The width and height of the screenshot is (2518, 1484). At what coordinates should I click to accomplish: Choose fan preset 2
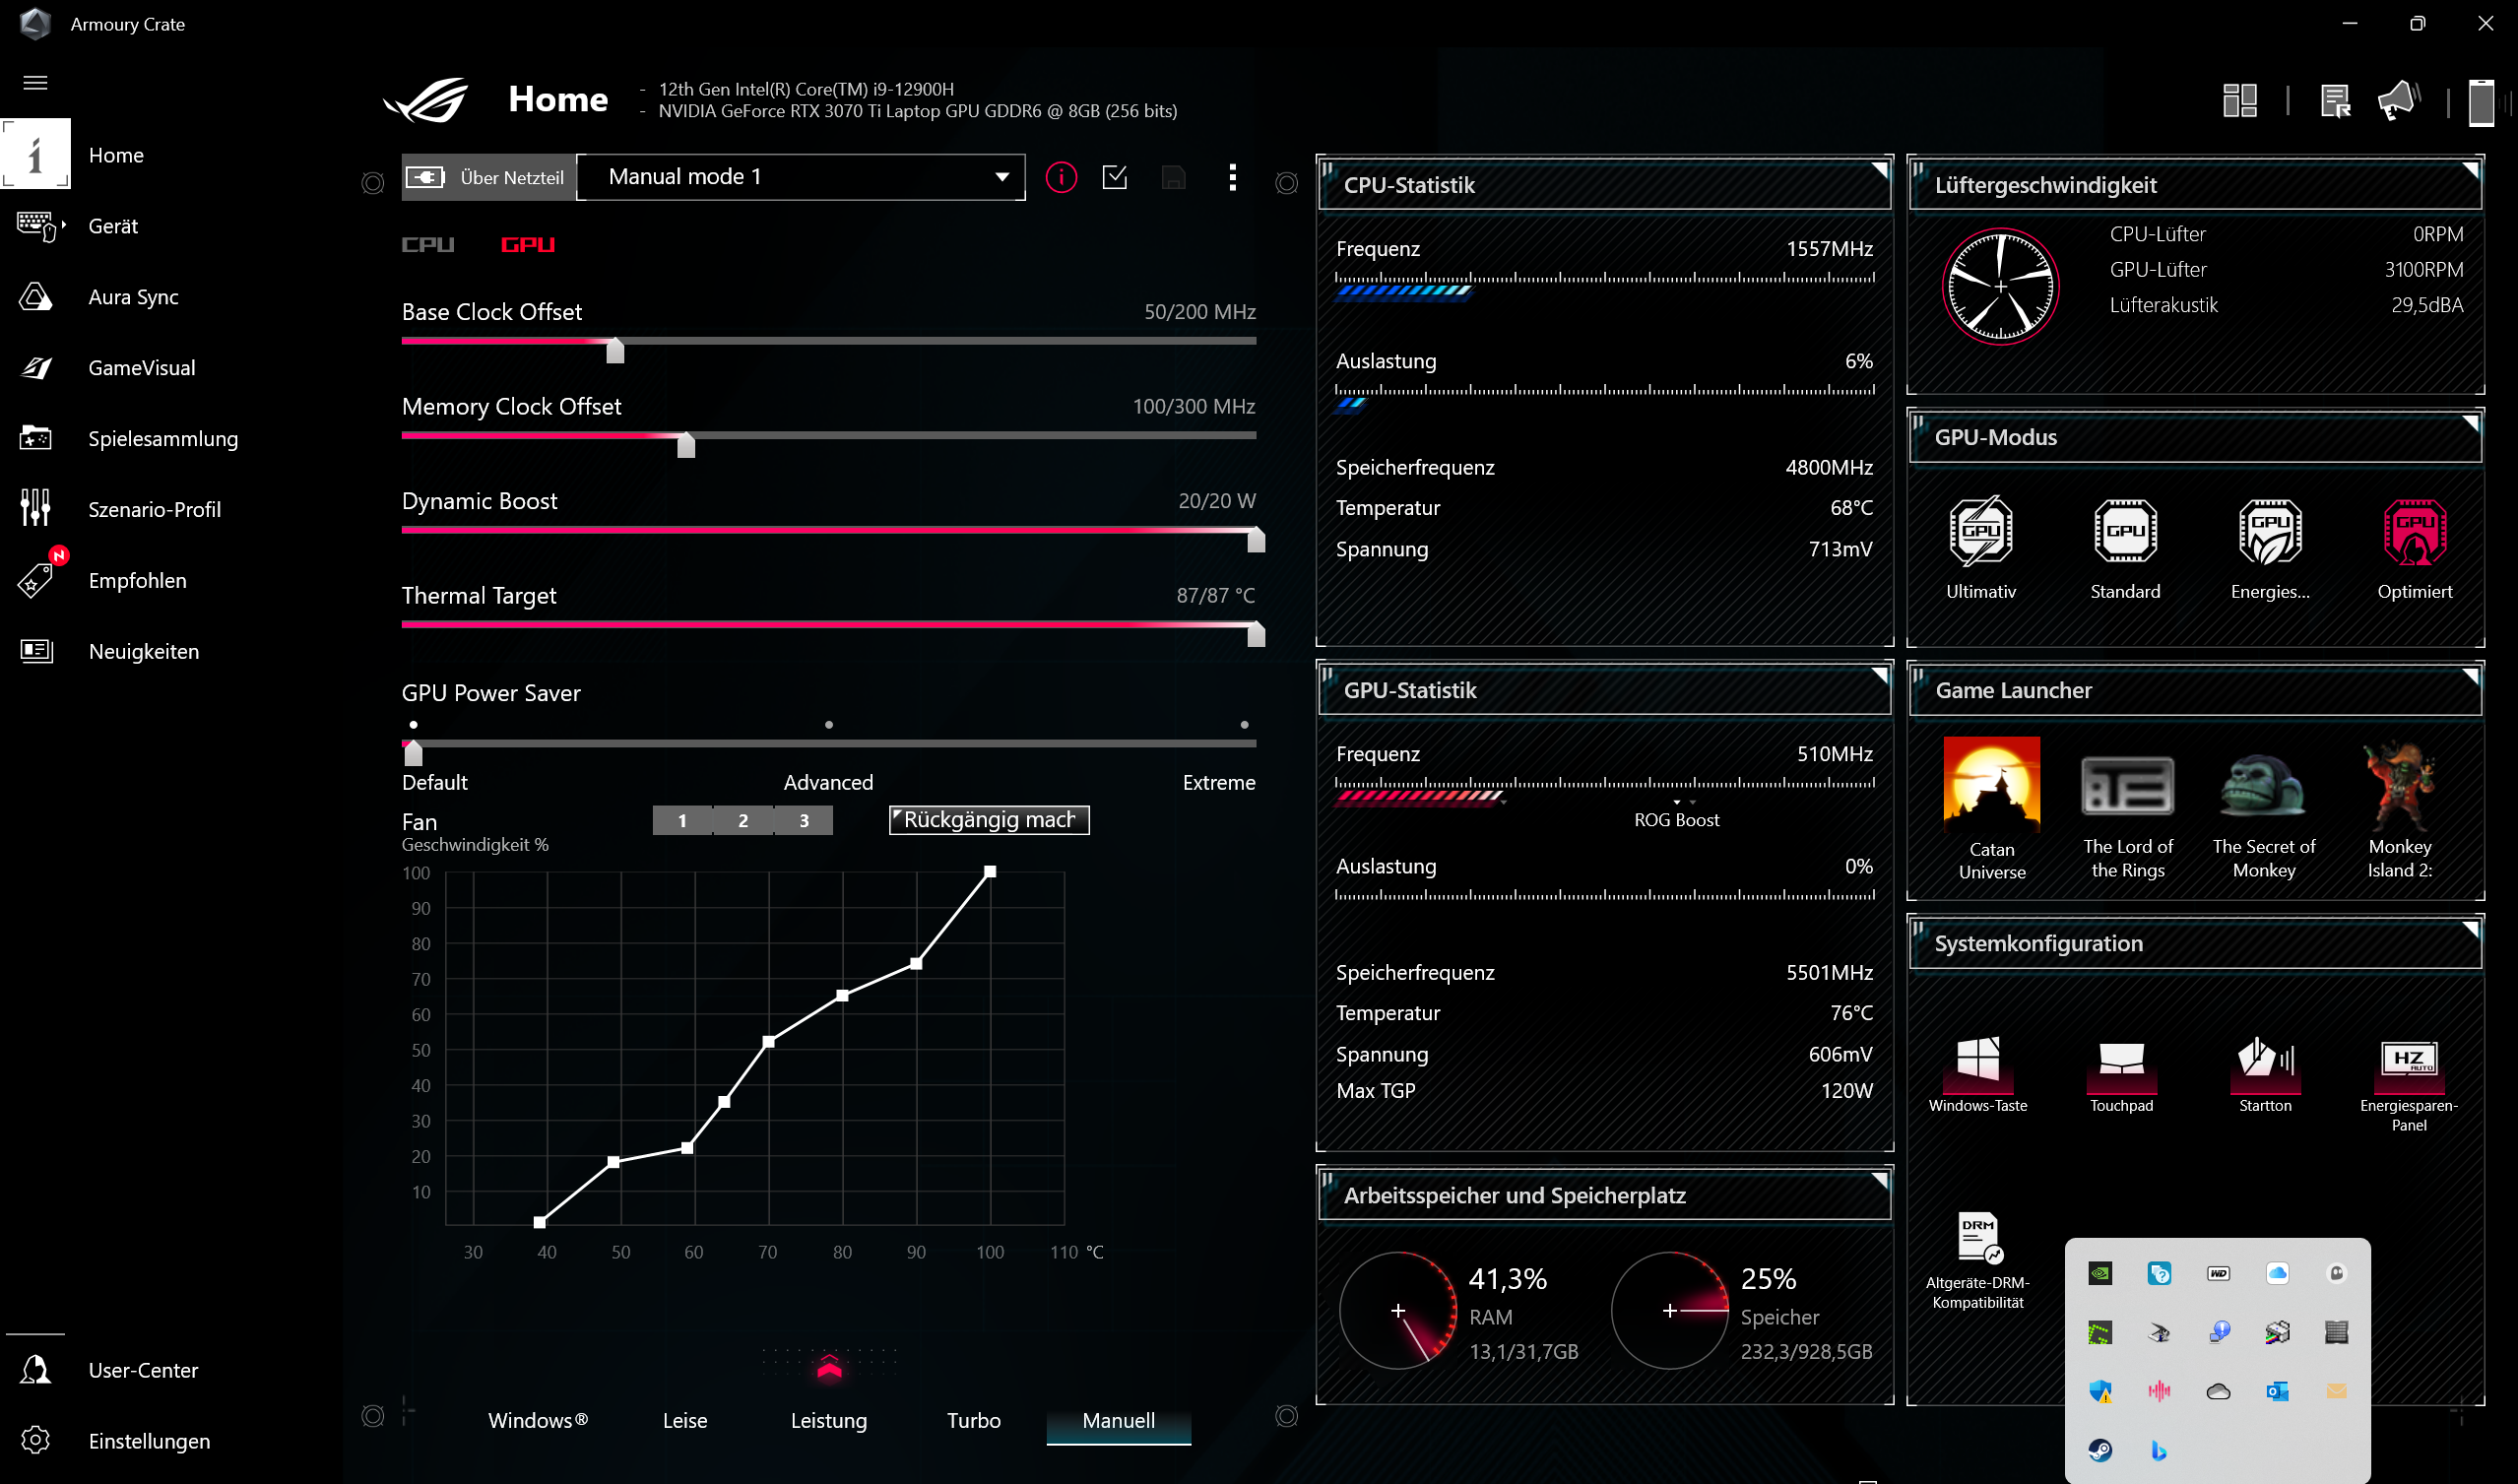(743, 820)
